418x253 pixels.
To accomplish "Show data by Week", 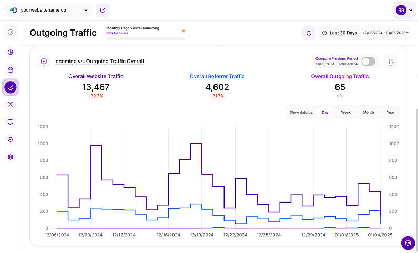I will click(x=345, y=112).
